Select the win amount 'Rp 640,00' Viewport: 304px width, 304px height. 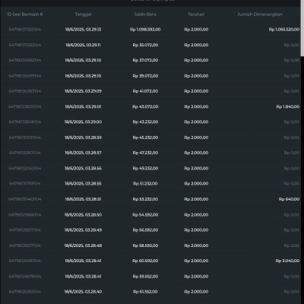(289, 199)
